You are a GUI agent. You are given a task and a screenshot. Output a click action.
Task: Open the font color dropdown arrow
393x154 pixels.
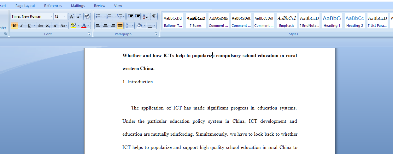click(89, 26)
